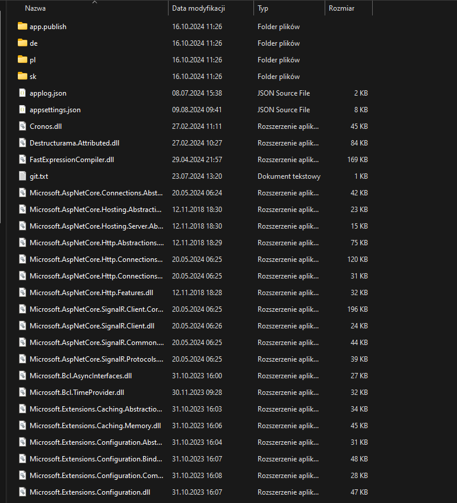Click the date 30.11.2023 09:28

tap(197, 393)
